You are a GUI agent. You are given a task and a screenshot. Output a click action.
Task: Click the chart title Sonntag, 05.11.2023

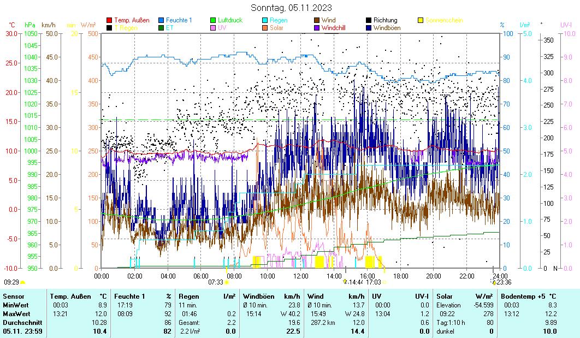tap(291, 8)
